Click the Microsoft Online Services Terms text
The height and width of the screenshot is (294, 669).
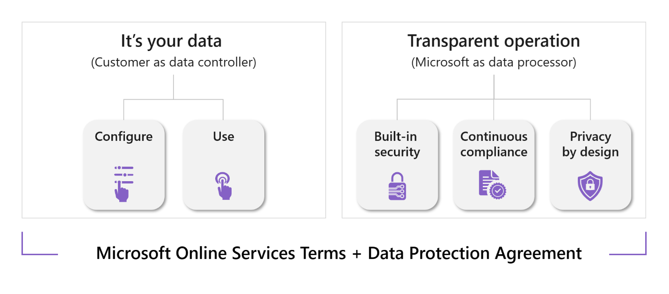[221, 253]
